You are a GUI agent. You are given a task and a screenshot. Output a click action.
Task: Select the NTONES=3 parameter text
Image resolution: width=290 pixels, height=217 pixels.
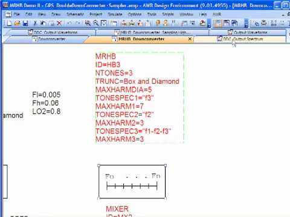tap(114, 73)
